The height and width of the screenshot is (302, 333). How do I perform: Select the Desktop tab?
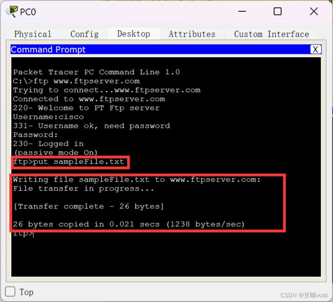134,34
